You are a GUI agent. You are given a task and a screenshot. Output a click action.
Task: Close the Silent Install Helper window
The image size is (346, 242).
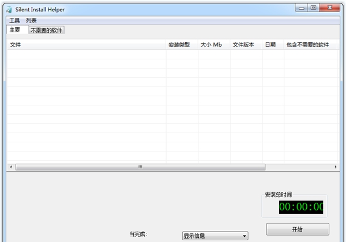point(330,7)
